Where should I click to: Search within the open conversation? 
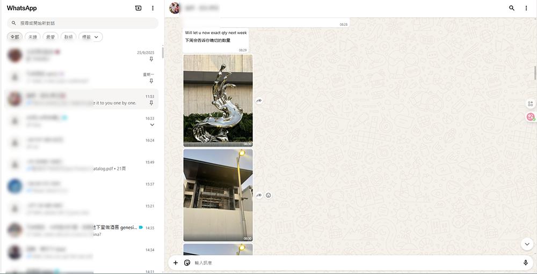pyautogui.click(x=511, y=8)
